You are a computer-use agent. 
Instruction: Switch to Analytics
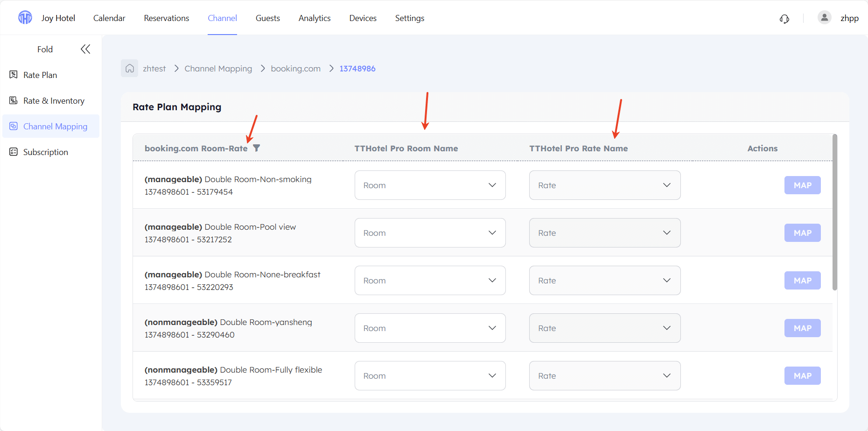pos(315,18)
